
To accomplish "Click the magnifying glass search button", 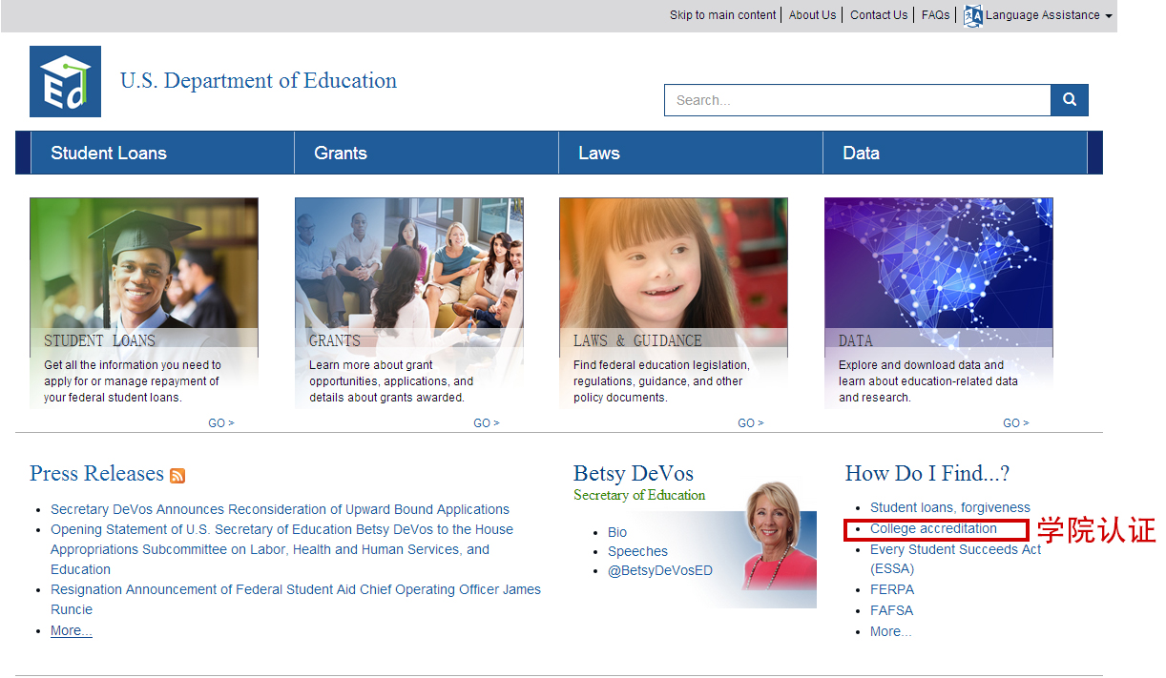I will 1069,100.
